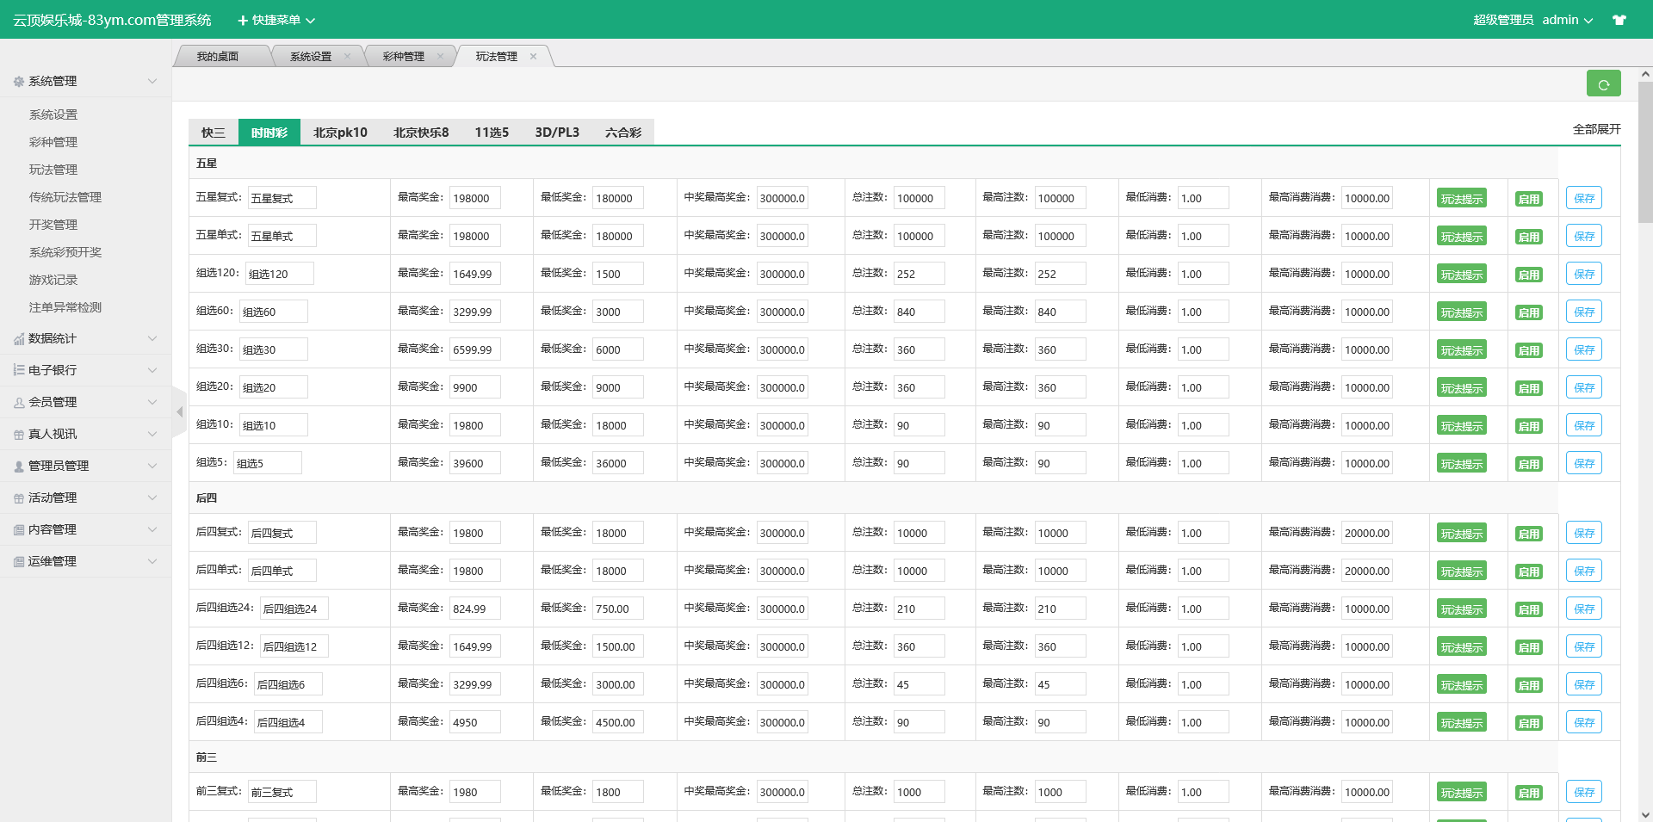This screenshot has height=822, width=1653.
Task: Expand the 真人视讯 menu chevron
Action: (x=152, y=434)
